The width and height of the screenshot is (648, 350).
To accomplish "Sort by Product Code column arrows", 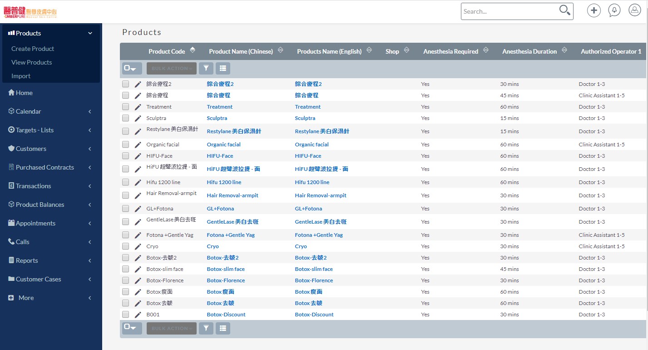I will [193, 50].
